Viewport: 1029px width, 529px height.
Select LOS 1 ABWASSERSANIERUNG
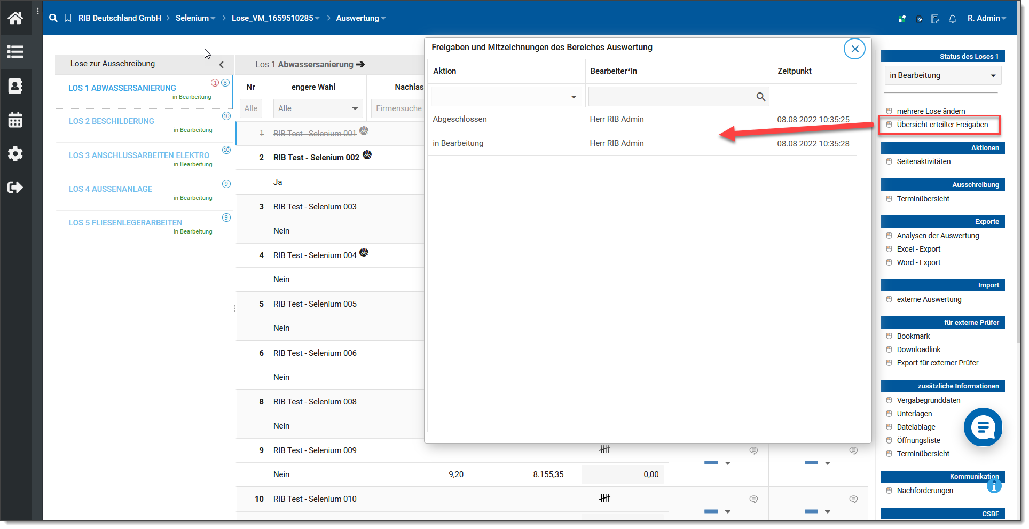click(122, 88)
